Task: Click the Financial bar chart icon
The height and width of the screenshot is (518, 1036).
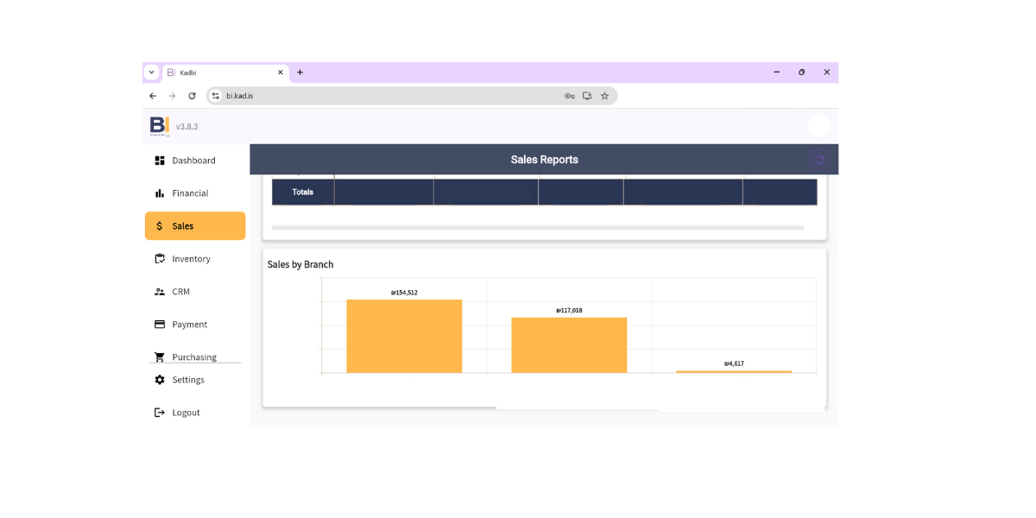Action: click(160, 193)
